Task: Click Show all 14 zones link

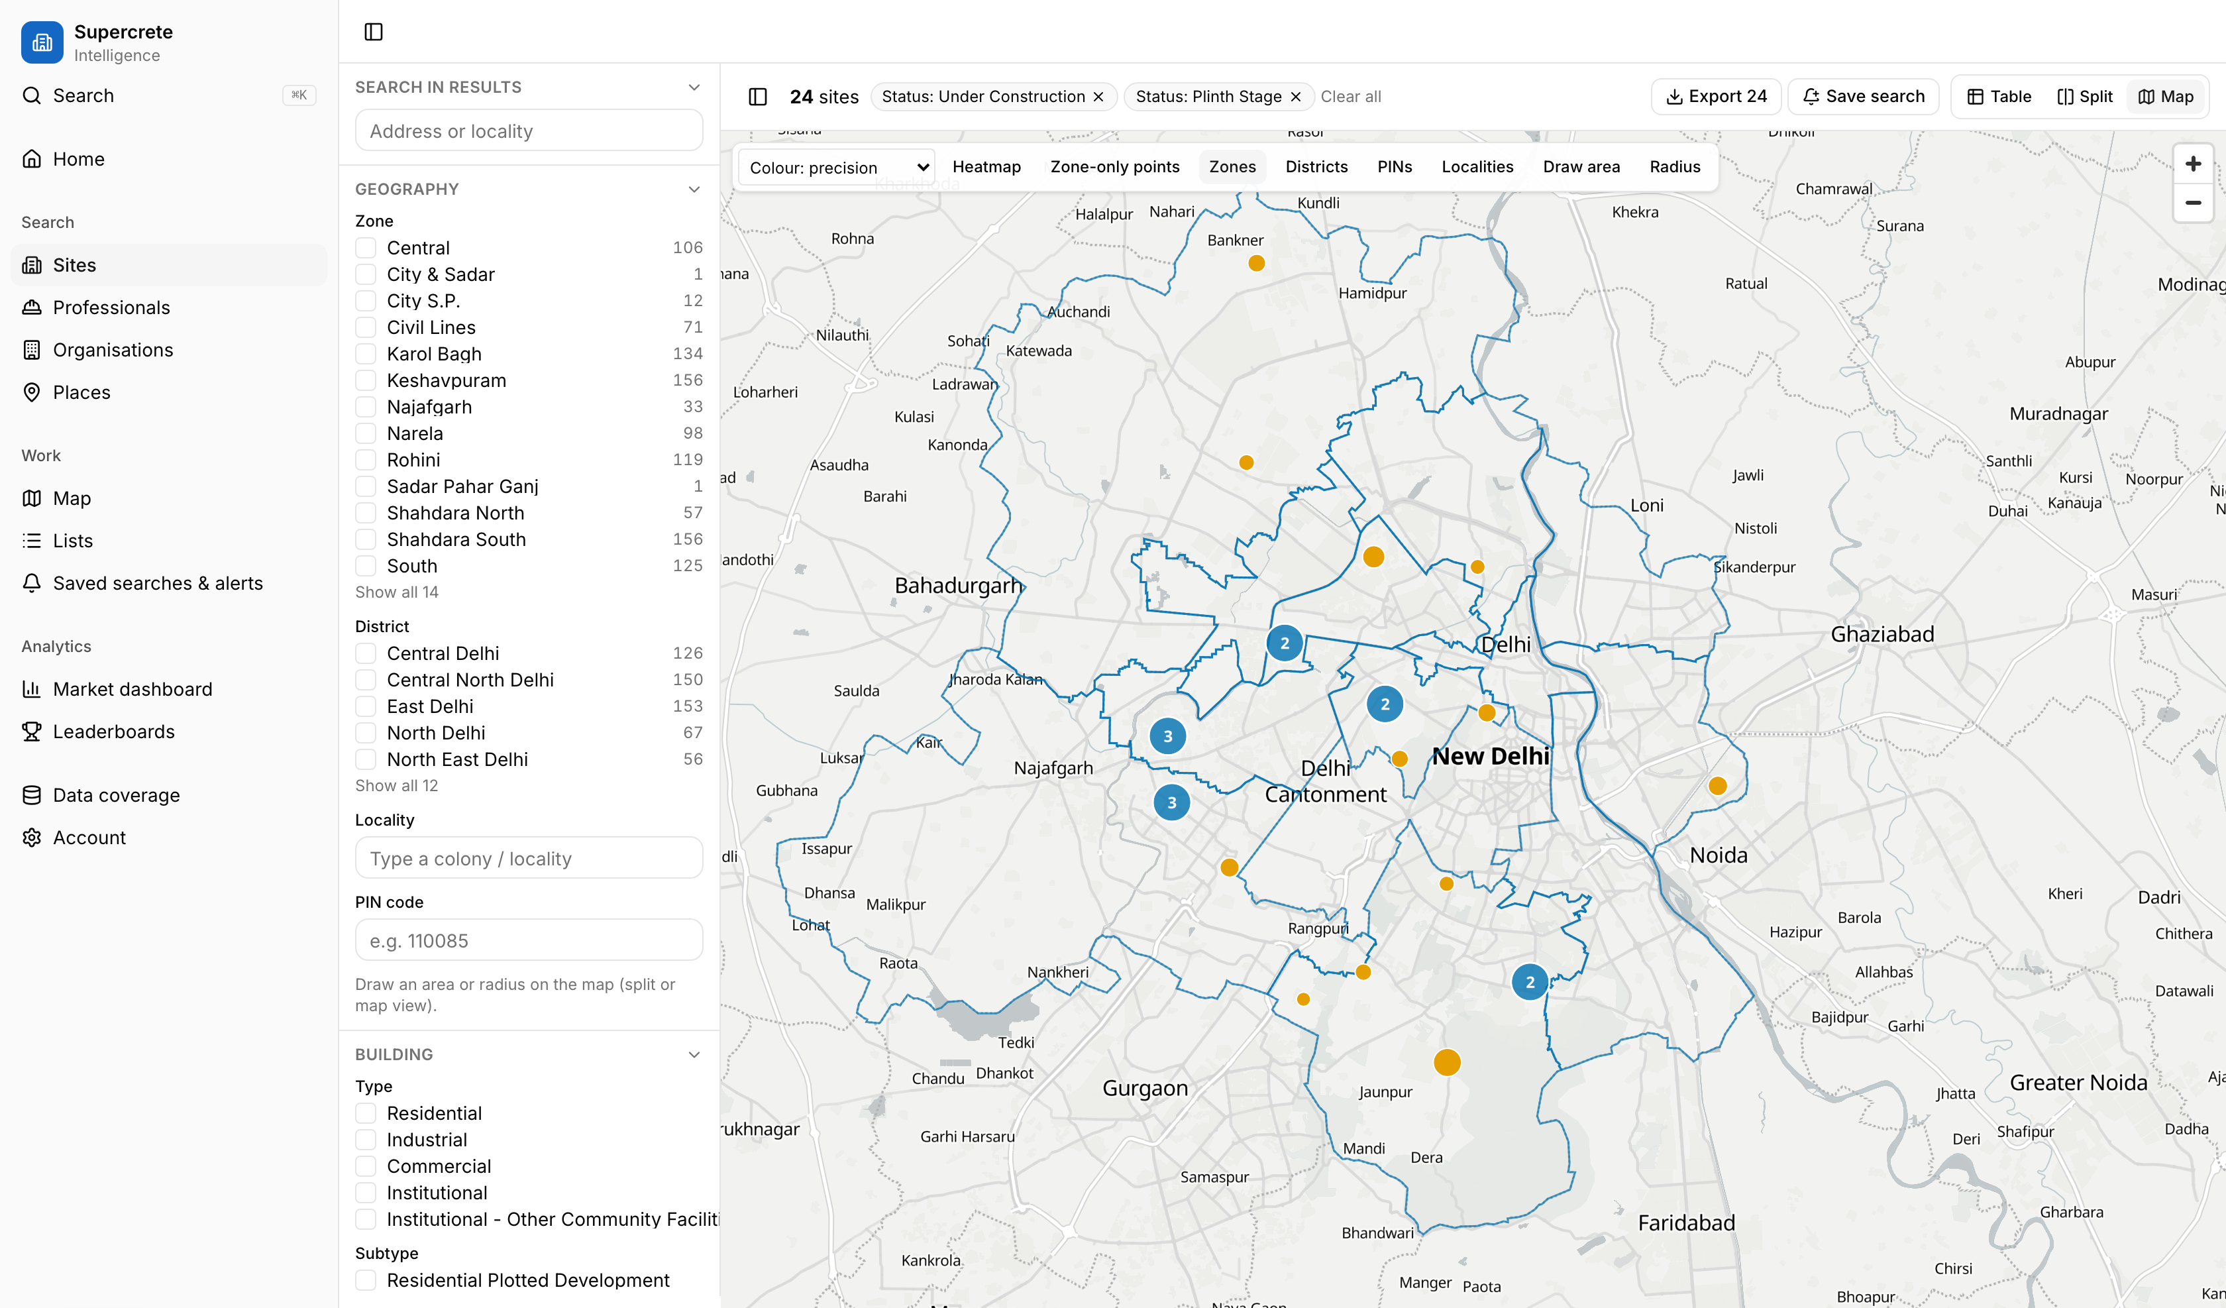Action: [x=397, y=591]
